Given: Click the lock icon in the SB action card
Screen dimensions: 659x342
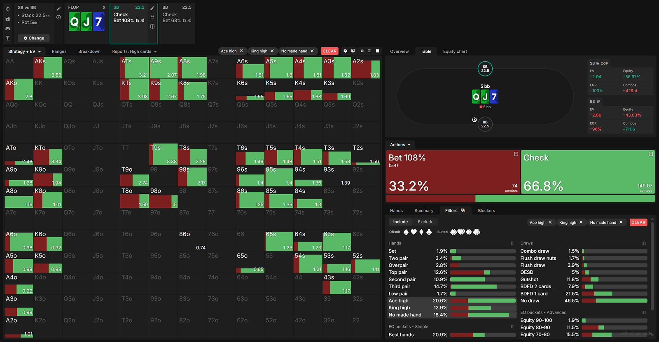Looking at the screenshot, I should tap(152, 17).
